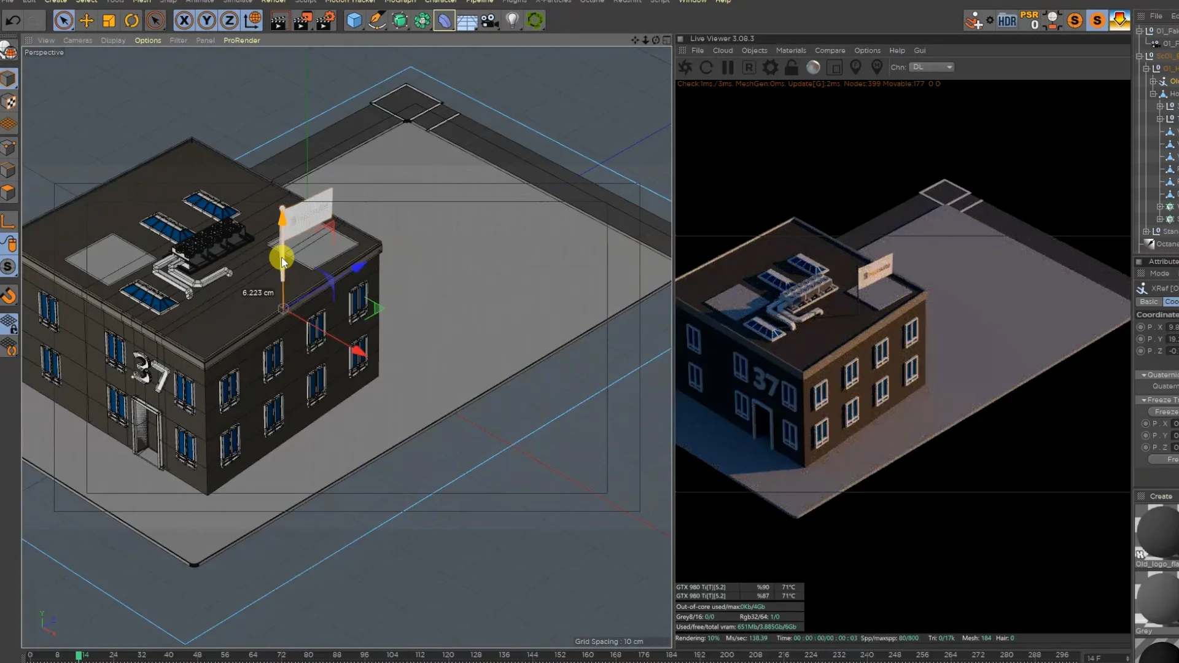Enable the Snap magnet icon in left sidebar
Viewport: 1179px width, 663px height.
click(x=9, y=297)
